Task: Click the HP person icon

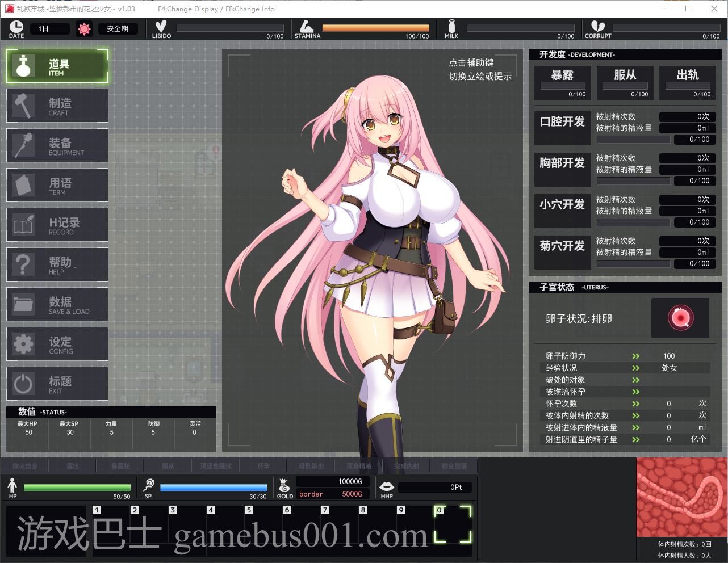Action: click(x=12, y=486)
